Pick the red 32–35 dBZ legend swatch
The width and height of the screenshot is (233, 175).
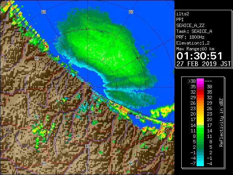click(x=200, y=92)
